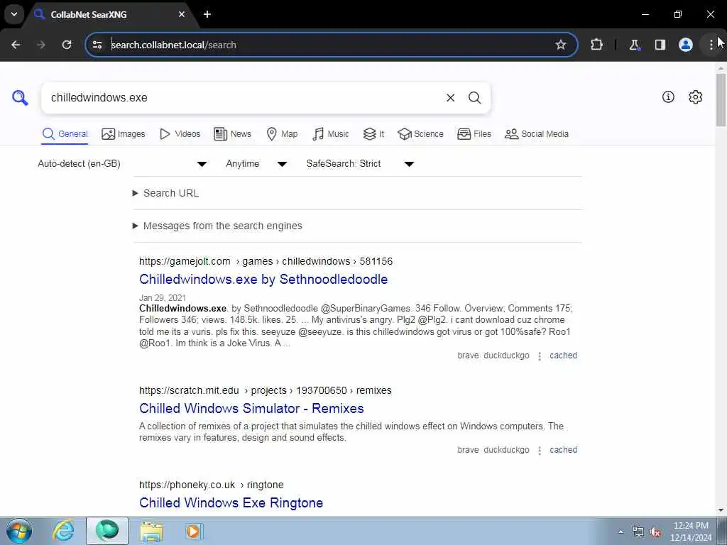This screenshot has width=727, height=545.
Task: Open Windows Explorer folder in taskbar
Action: coord(151,532)
